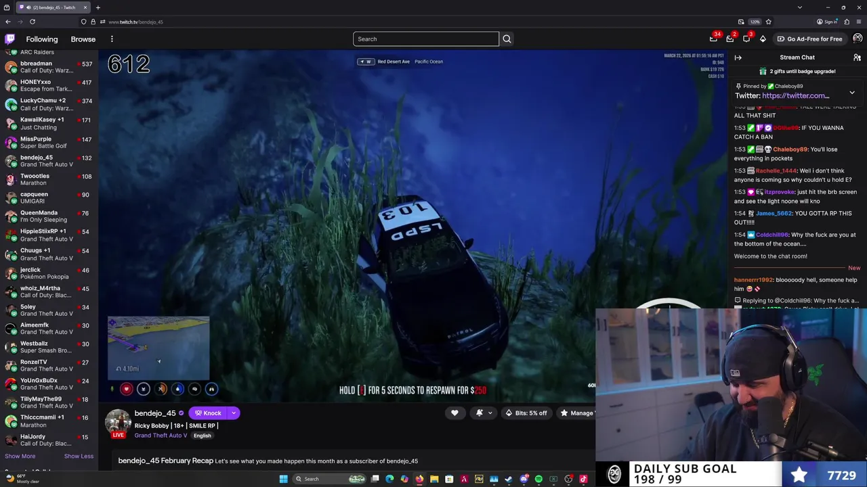Open Firefox hamburger application menu
867x487 pixels.
(859, 22)
